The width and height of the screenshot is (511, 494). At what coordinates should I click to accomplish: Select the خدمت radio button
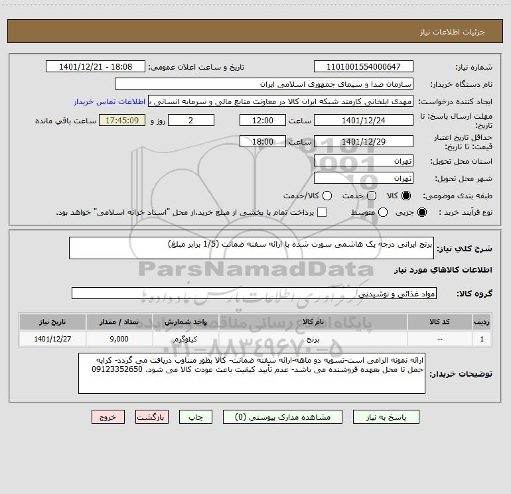tap(372, 196)
